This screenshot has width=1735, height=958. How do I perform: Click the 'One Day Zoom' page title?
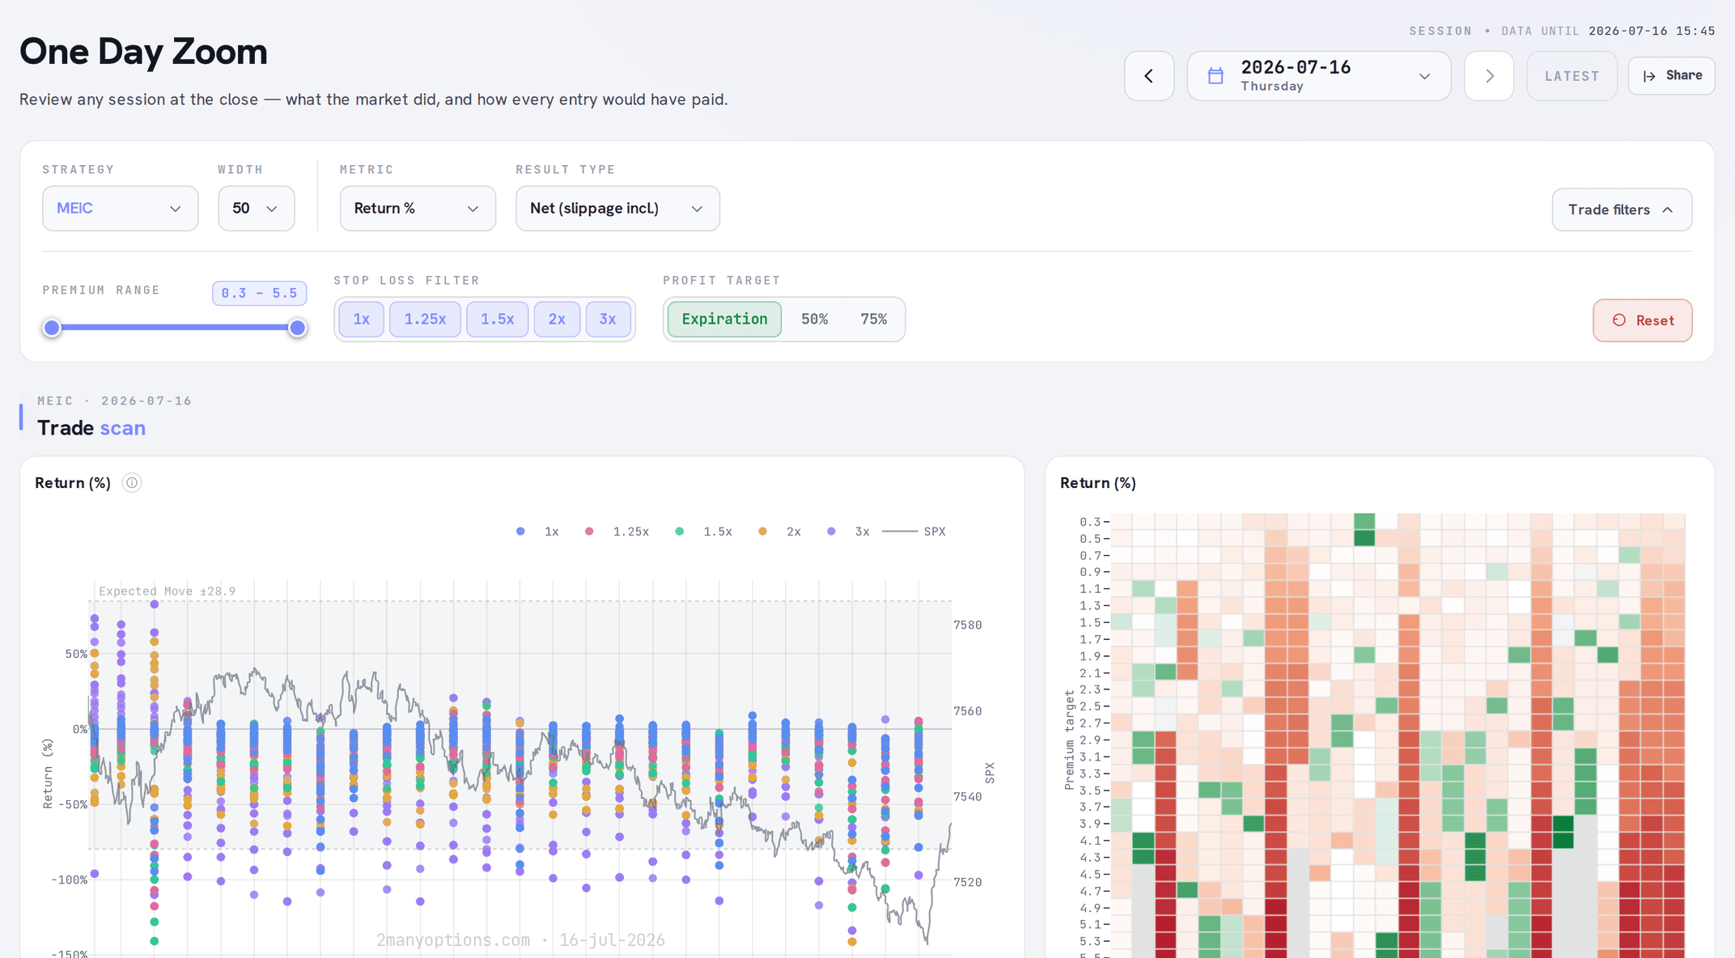[x=143, y=51]
